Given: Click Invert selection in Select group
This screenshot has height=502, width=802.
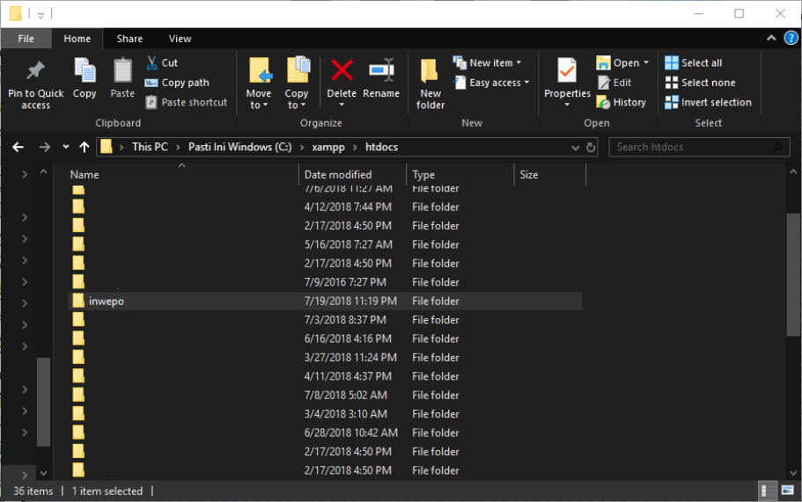Looking at the screenshot, I should 708,102.
